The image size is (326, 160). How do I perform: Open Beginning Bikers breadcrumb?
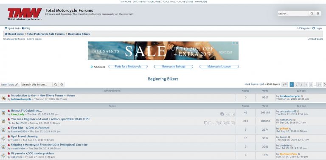pos(79,34)
